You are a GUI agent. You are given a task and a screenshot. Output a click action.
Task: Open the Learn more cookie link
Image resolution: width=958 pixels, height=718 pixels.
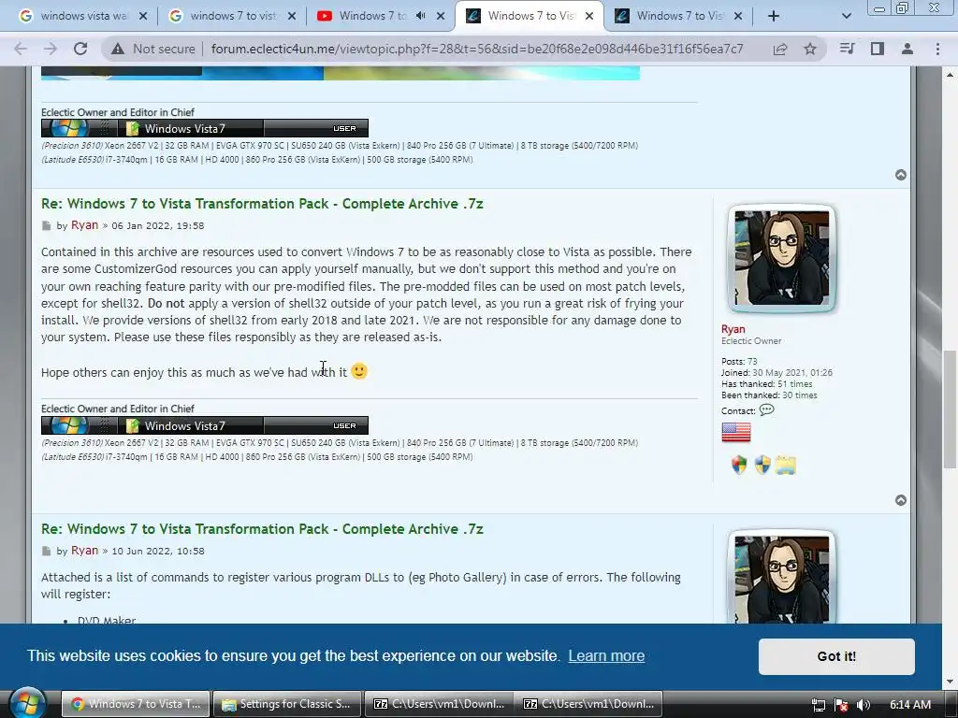pos(606,655)
